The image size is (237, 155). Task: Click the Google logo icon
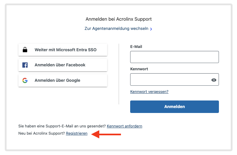[x=25, y=80]
